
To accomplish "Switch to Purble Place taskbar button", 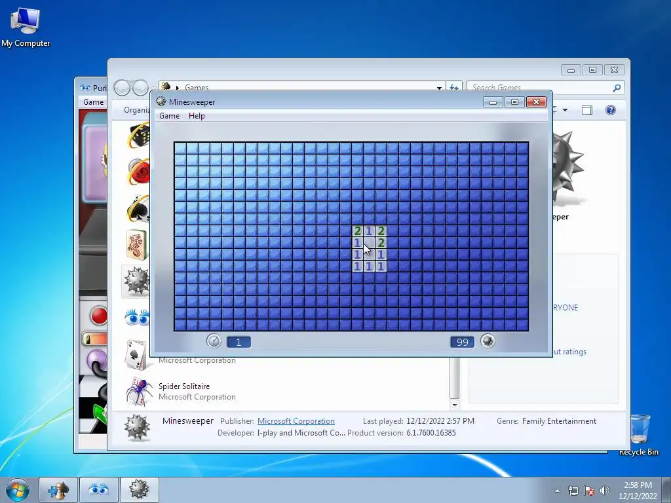I will [x=98, y=490].
